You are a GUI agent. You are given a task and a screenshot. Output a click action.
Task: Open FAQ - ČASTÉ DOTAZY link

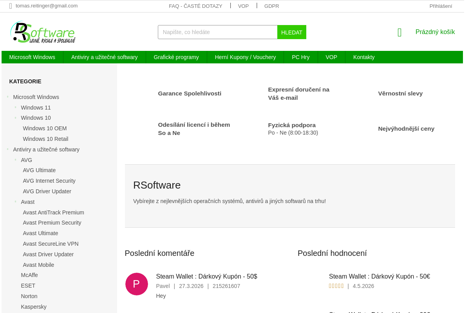pos(195,6)
